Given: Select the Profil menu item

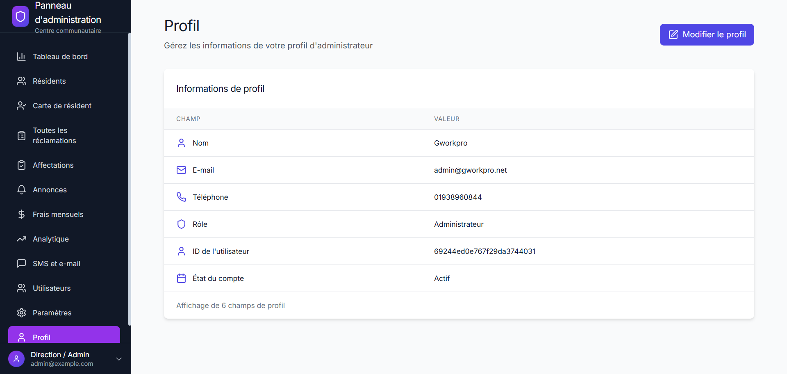Looking at the screenshot, I should 42,337.
